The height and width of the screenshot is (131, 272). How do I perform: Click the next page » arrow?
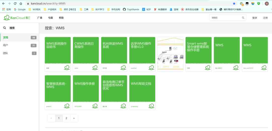coord(74,118)
